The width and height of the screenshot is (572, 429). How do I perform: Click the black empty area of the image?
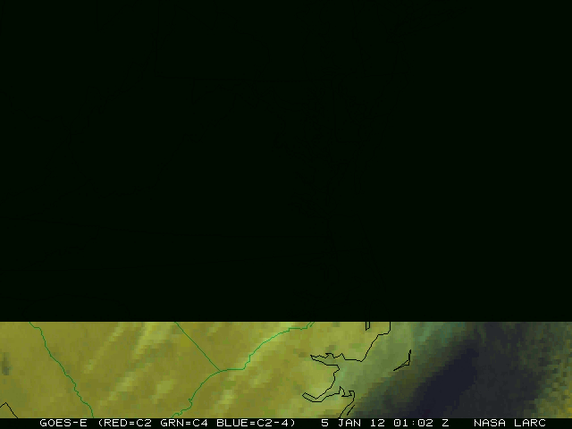[x=286, y=161]
